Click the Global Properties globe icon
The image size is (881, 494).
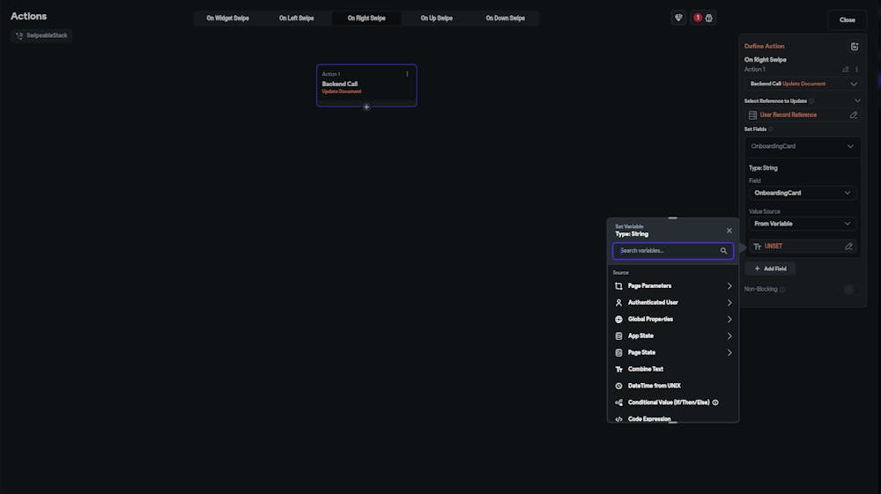point(618,320)
